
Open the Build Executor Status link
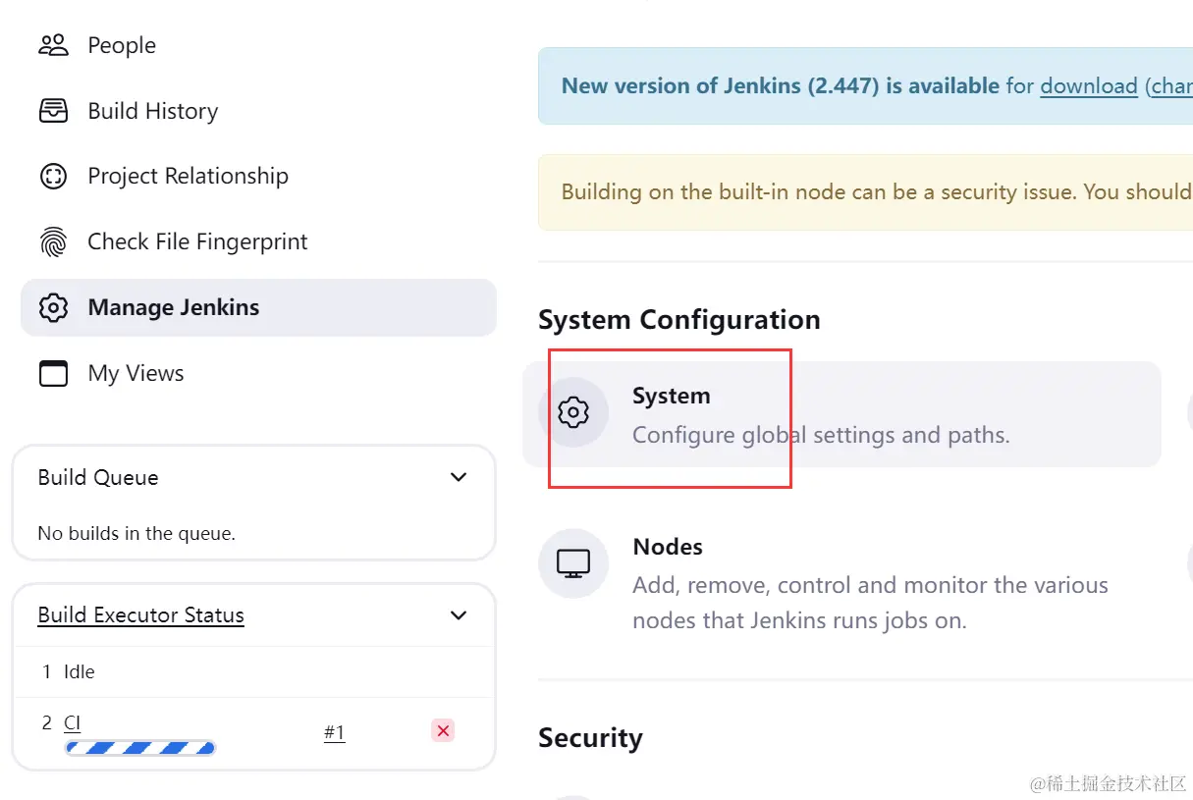click(140, 615)
